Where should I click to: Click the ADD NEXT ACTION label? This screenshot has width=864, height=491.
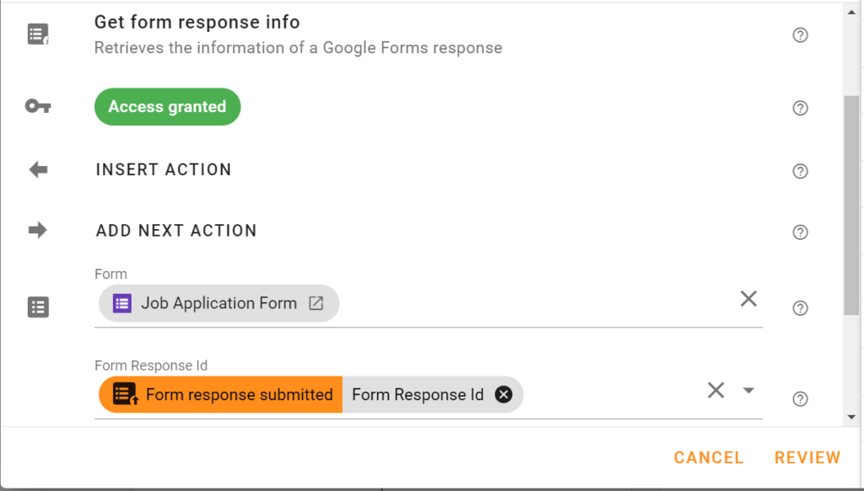pyautogui.click(x=176, y=230)
